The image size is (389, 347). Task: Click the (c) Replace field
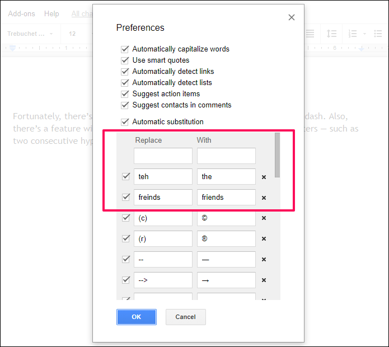click(163, 218)
